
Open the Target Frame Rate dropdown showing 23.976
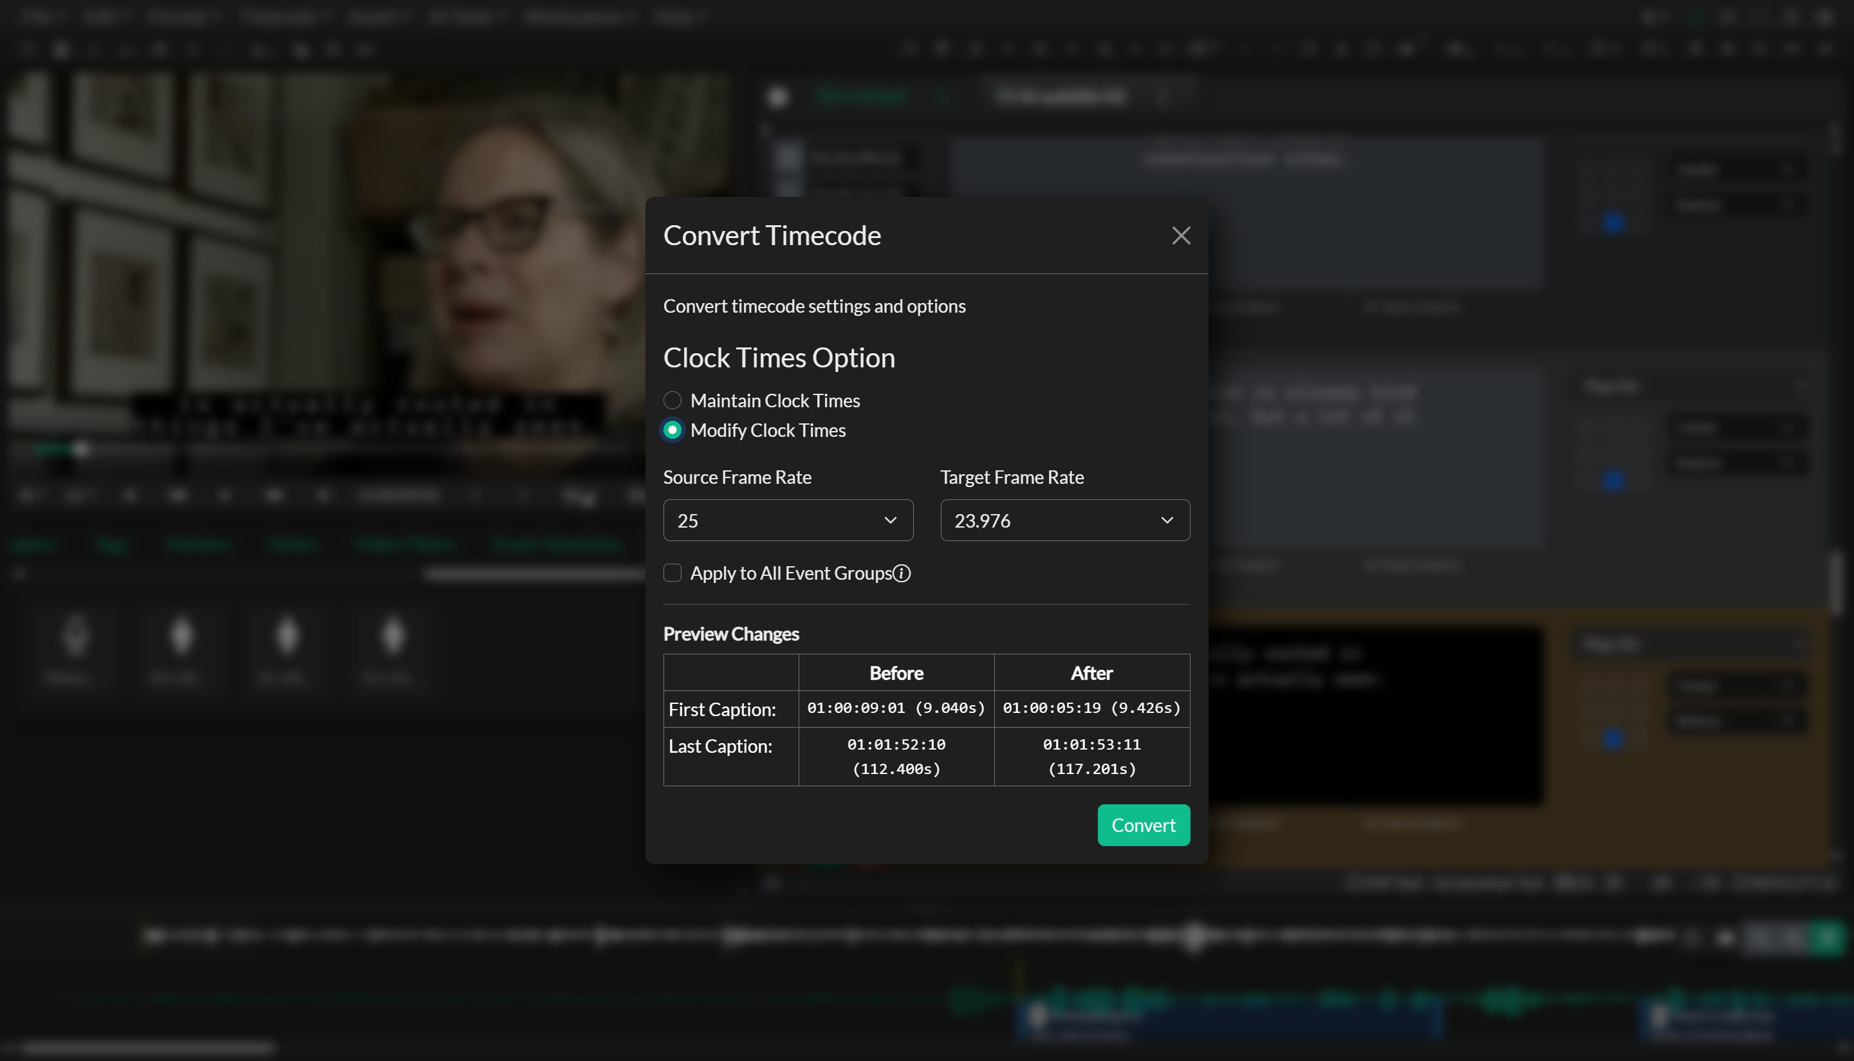click(x=1065, y=520)
